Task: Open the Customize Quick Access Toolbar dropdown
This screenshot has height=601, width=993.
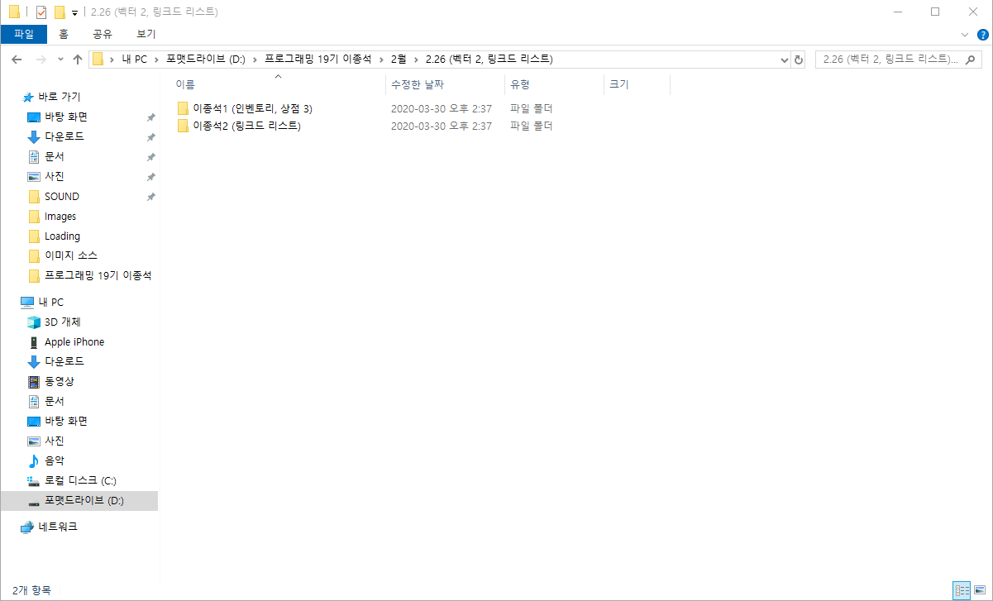Action: (74, 13)
